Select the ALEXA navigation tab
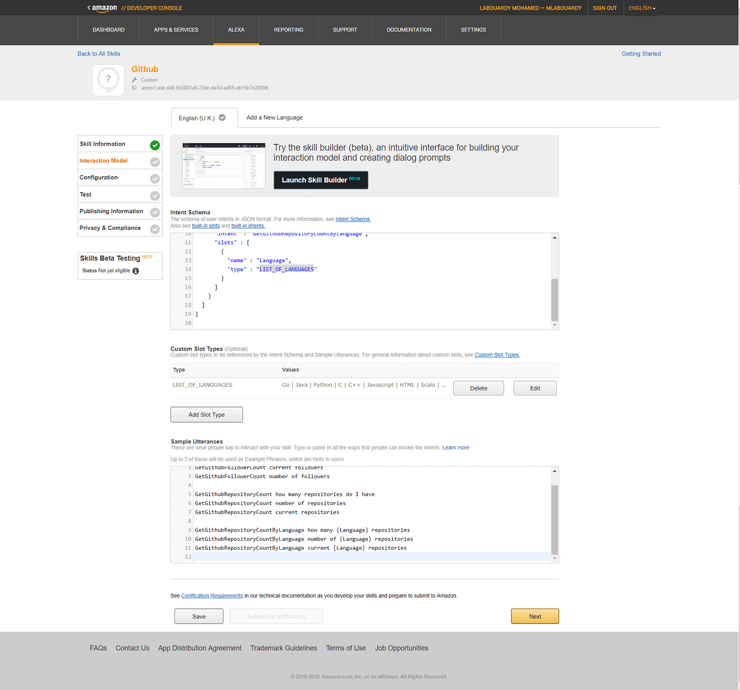 [236, 30]
